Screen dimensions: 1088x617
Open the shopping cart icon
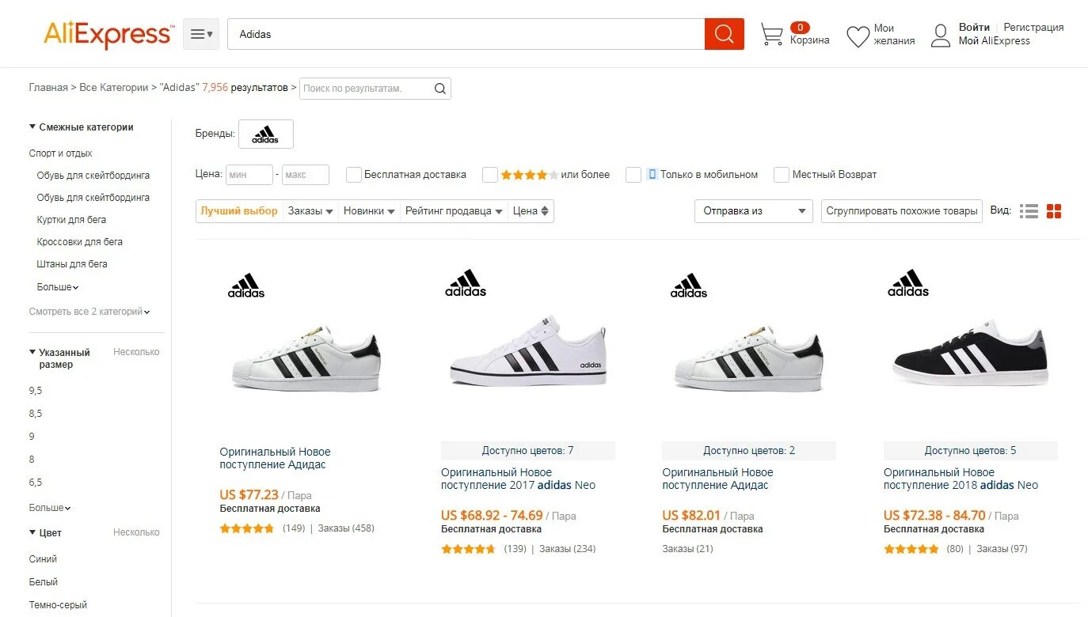(771, 34)
